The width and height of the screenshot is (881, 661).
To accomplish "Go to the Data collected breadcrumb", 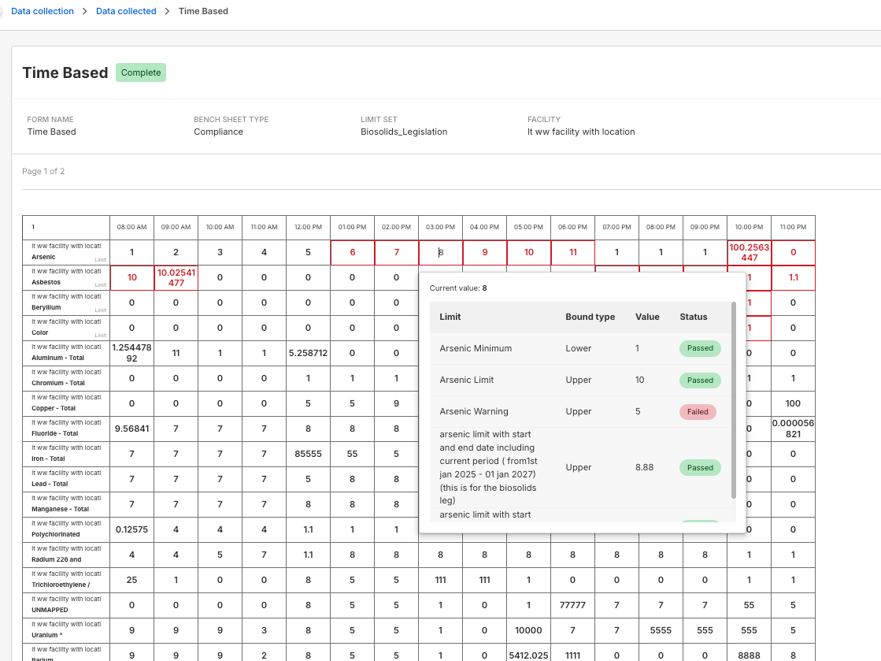I will coord(126,11).
